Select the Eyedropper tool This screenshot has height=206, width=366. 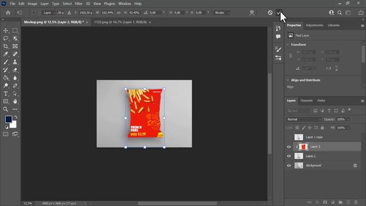click(6, 54)
